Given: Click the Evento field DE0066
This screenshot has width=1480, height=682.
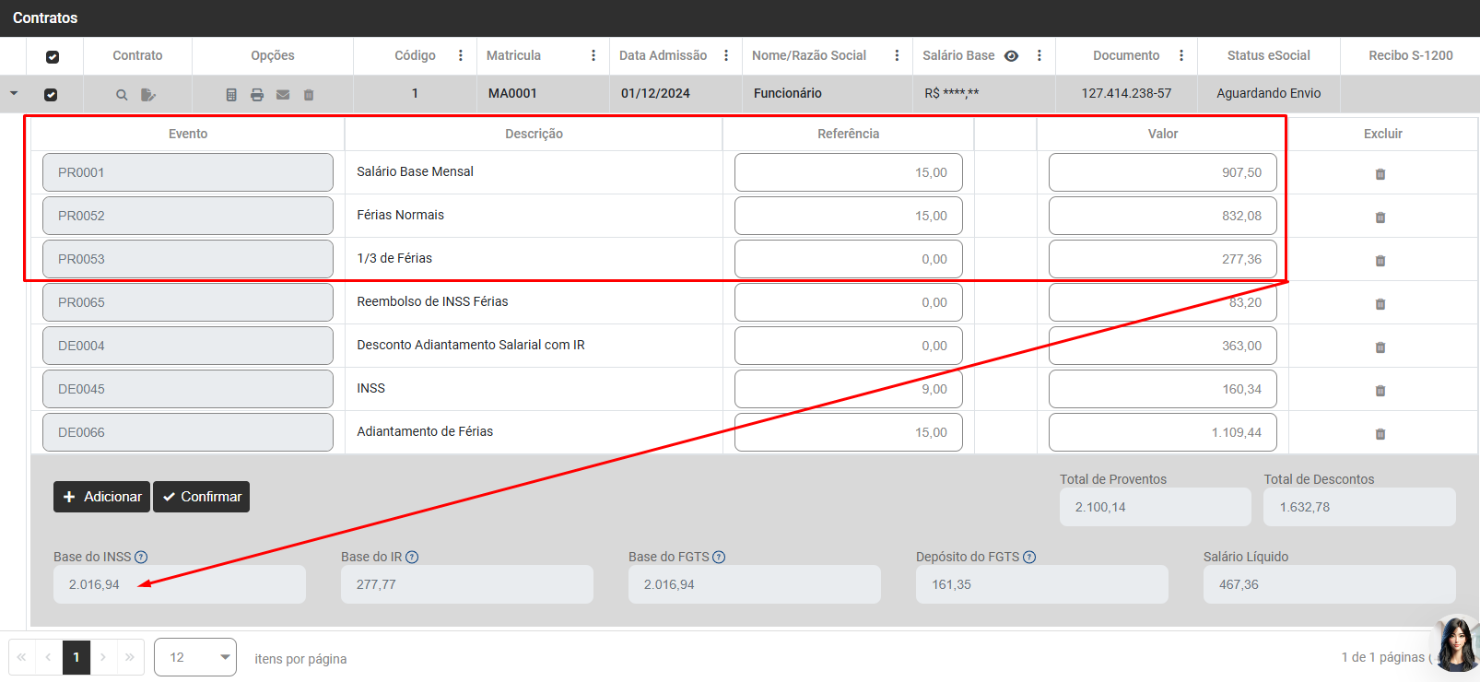Looking at the screenshot, I should pyautogui.click(x=188, y=432).
